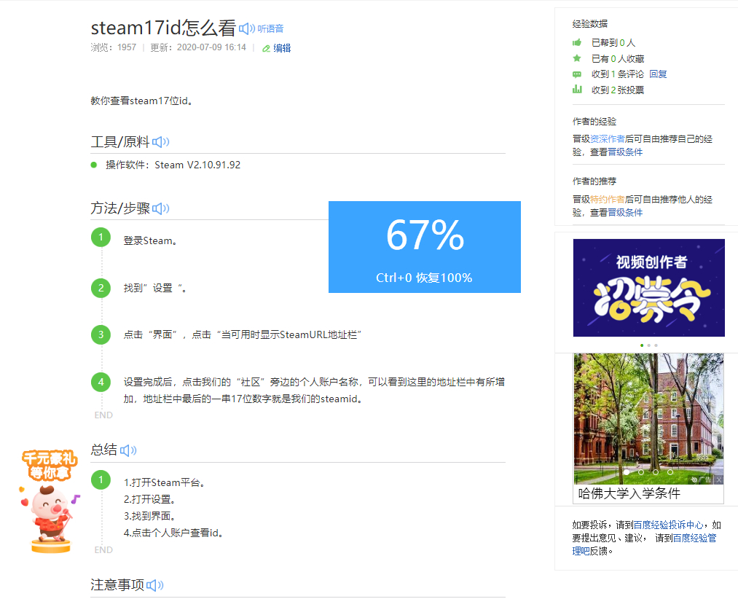Play the 总结 section audio via speaker icon
The height and width of the screenshot is (599, 738).
pos(128,450)
